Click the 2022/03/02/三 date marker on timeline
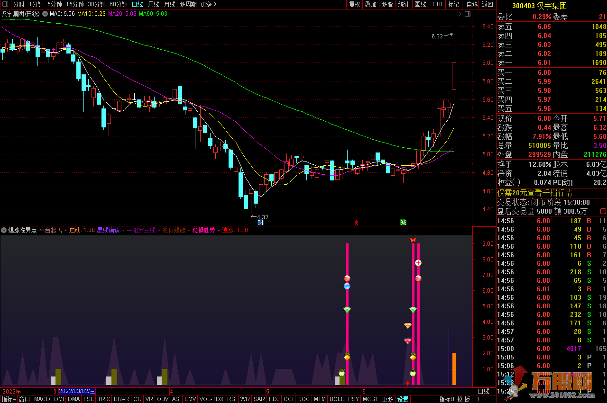Image resolution: width=607 pixels, height=403 pixels. click(77, 391)
